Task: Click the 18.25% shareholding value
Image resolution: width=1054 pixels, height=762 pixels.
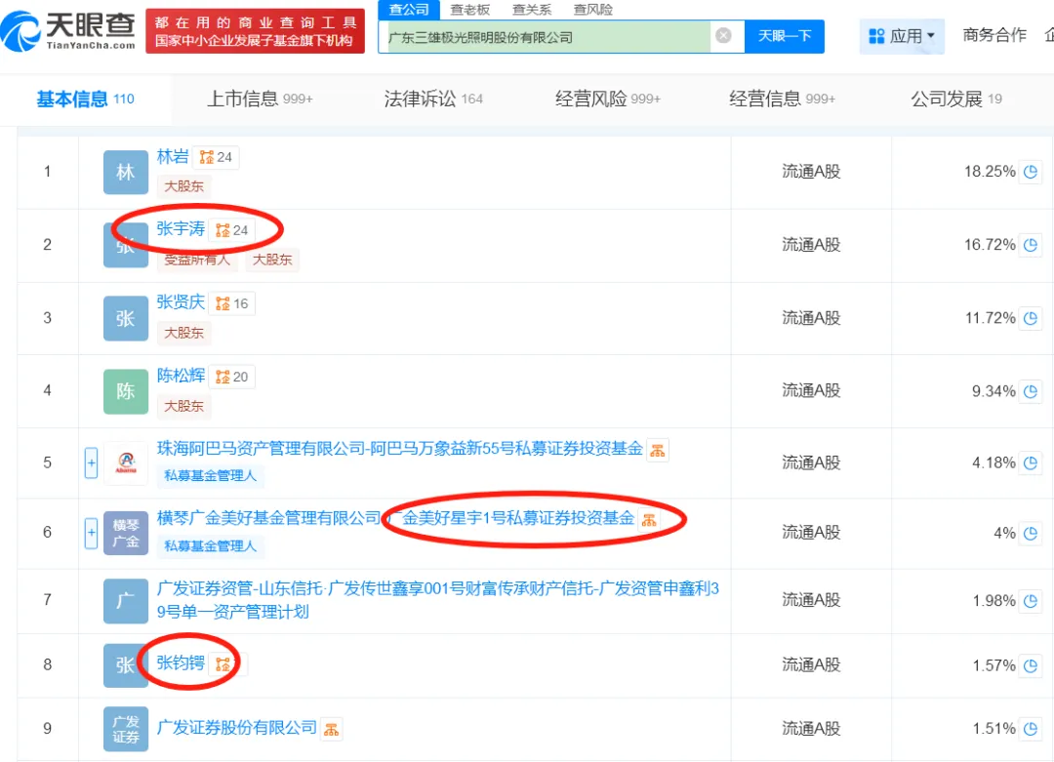Action: pos(990,172)
